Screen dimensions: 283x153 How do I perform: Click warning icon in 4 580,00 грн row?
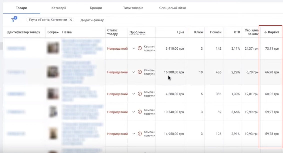coord(140,94)
